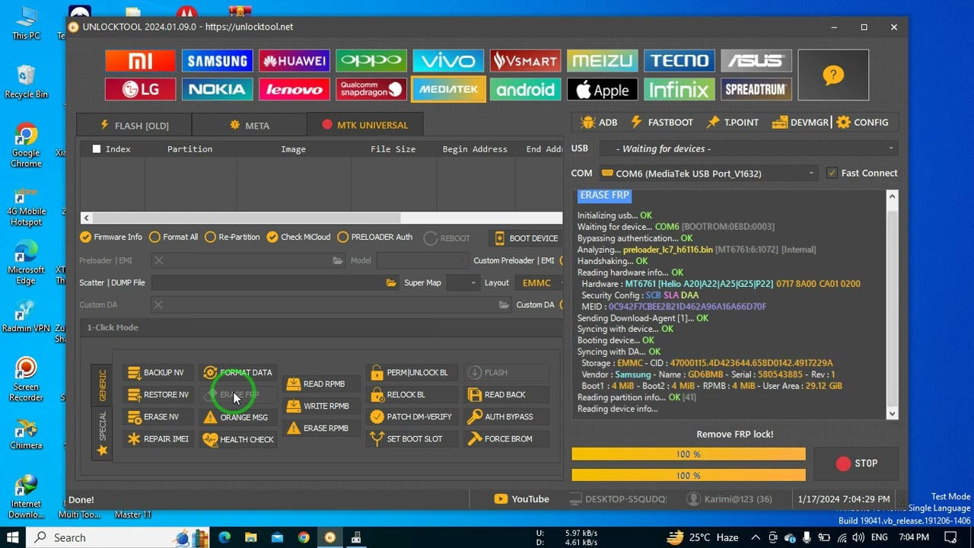Expand the USB waiting for devices dropdown
974x548 pixels.
[x=748, y=148]
